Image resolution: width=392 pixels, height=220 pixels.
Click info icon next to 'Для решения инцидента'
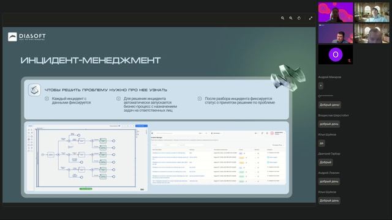tap(118, 98)
